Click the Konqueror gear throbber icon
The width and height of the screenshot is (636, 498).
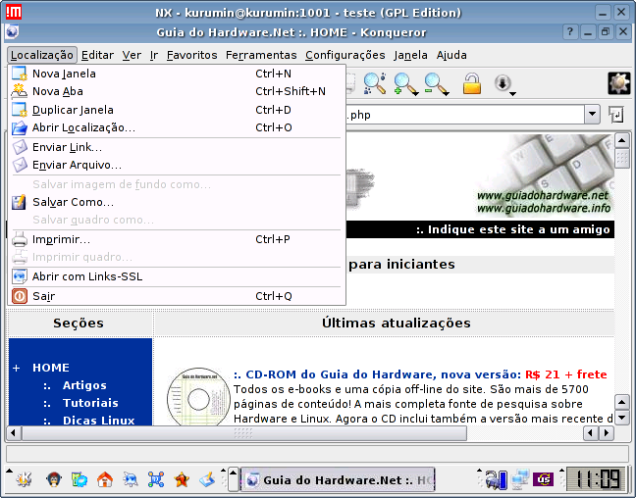(x=618, y=83)
